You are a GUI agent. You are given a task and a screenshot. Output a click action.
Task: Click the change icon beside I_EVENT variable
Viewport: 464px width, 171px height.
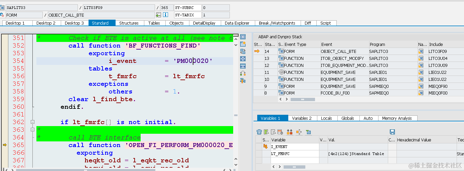tap(266, 146)
